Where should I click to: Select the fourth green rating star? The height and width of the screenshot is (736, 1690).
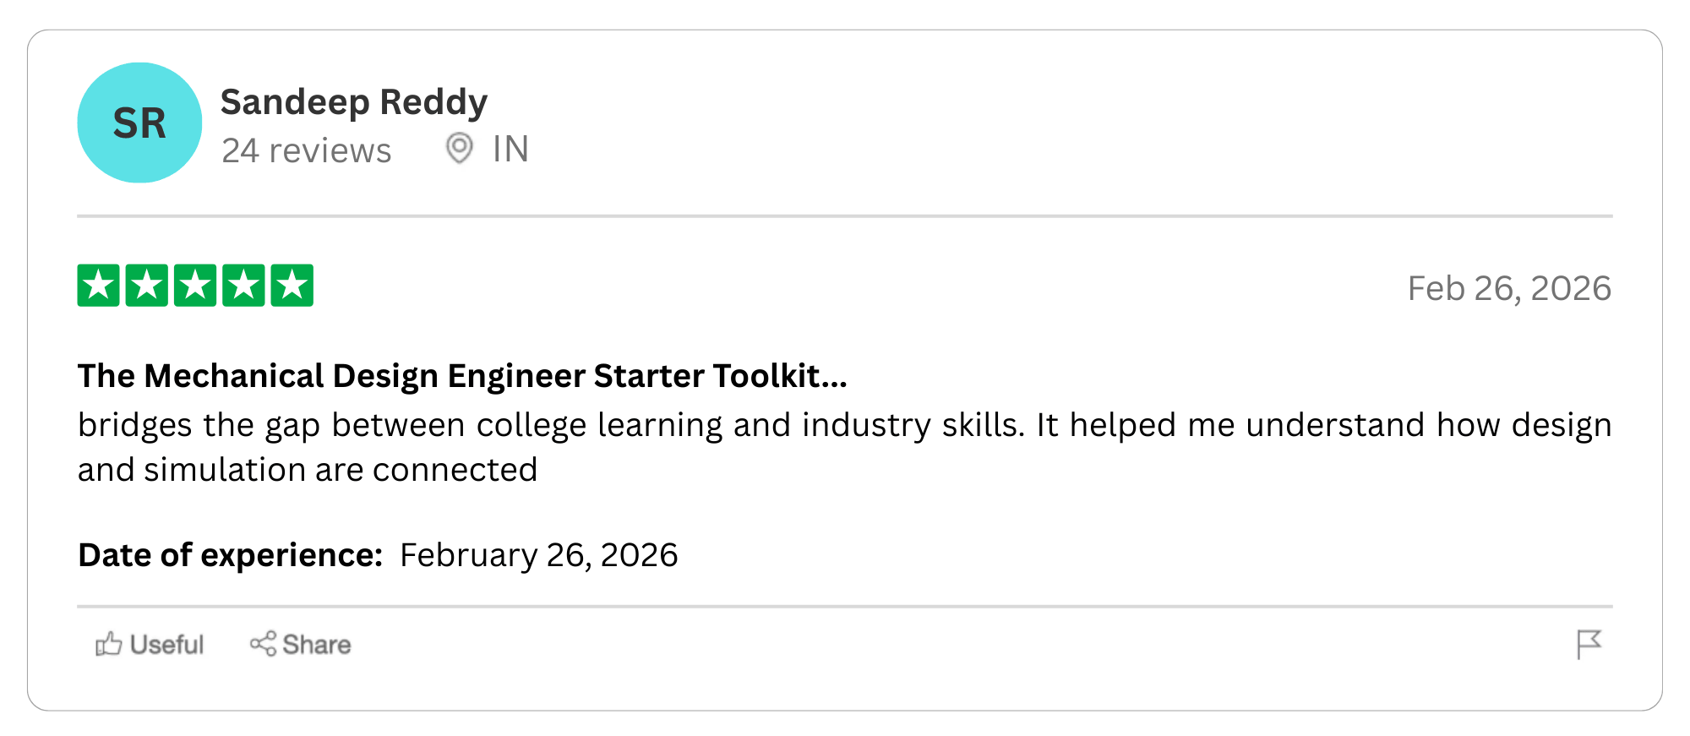[x=243, y=286]
